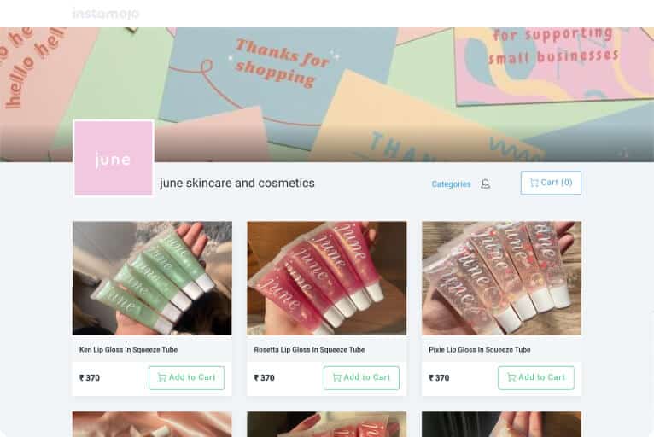654x437 pixels.
Task: Open the second-row right product thumbnail
Action: (x=501, y=424)
